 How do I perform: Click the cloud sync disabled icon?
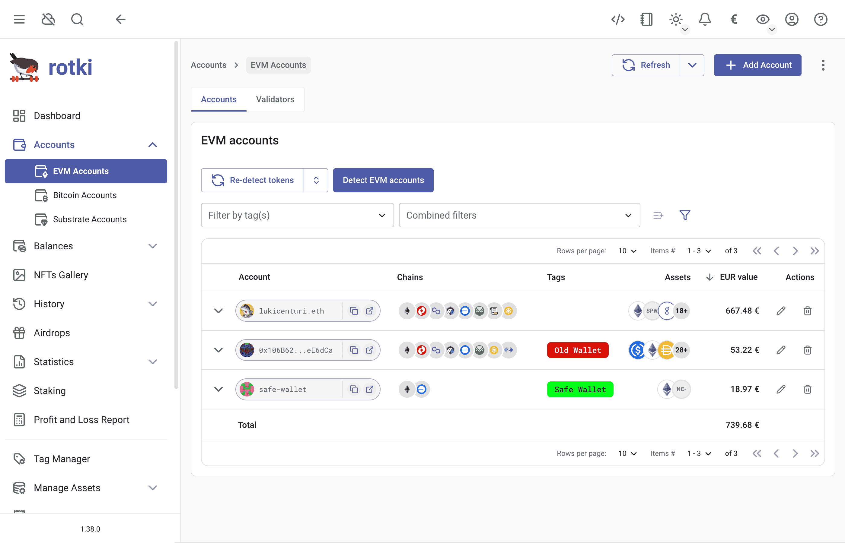pyautogui.click(x=48, y=19)
